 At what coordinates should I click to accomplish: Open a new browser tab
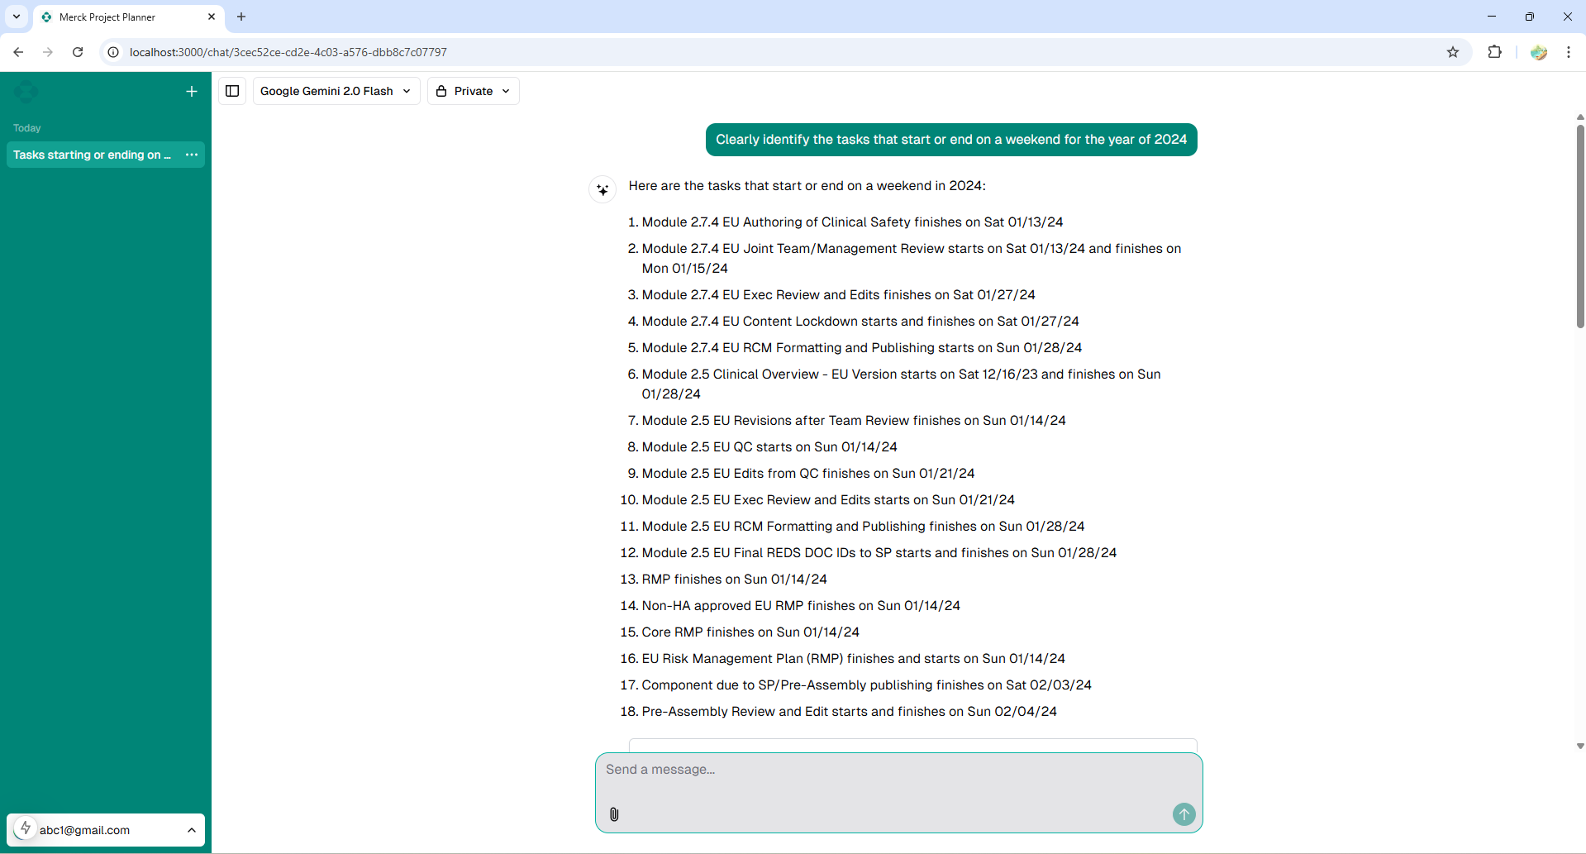coord(241,17)
